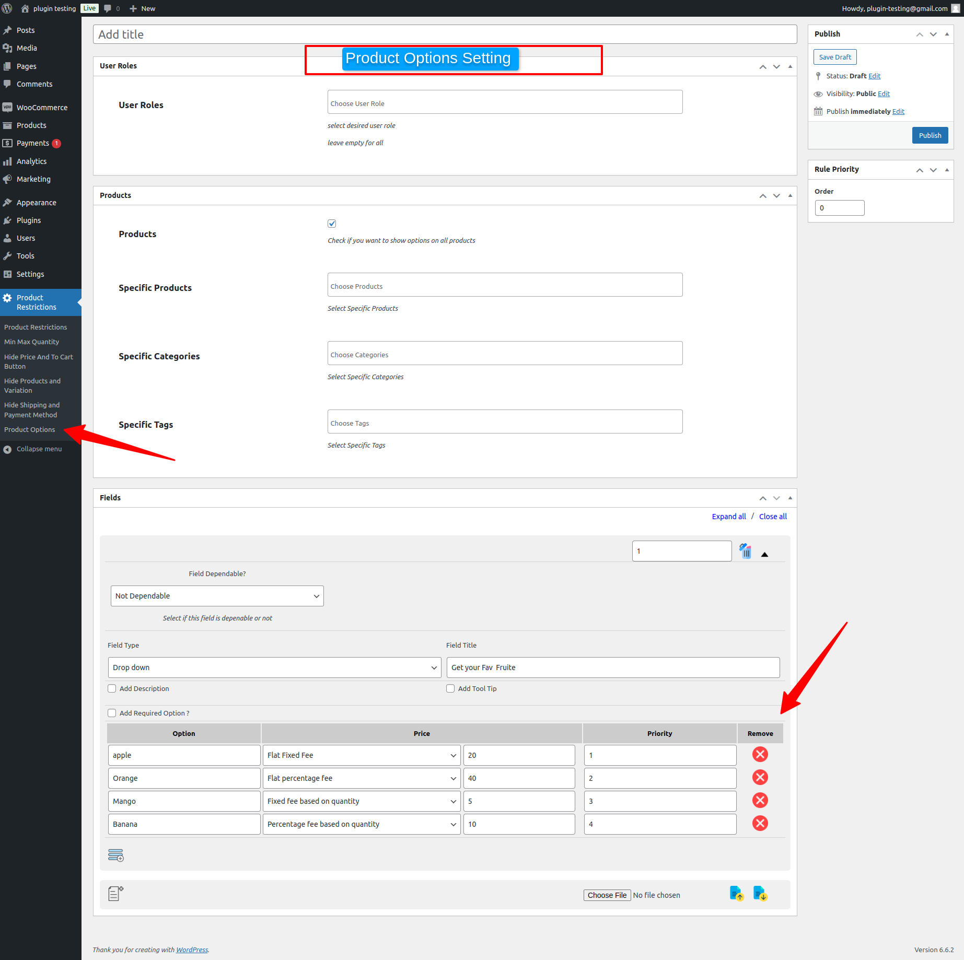This screenshot has height=960, width=964.
Task: Open Min Max Quantity submenu item
Action: click(32, 342)
